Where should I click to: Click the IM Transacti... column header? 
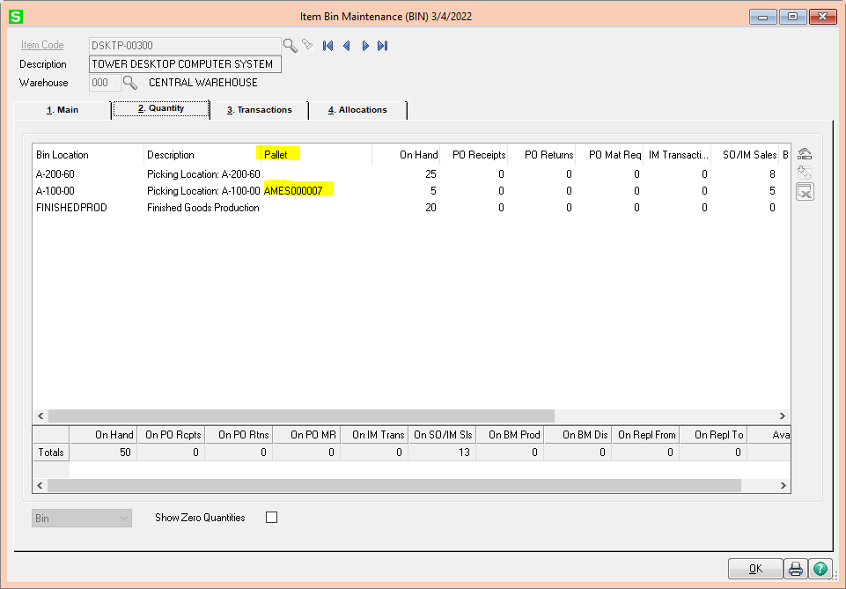(678, 155)
